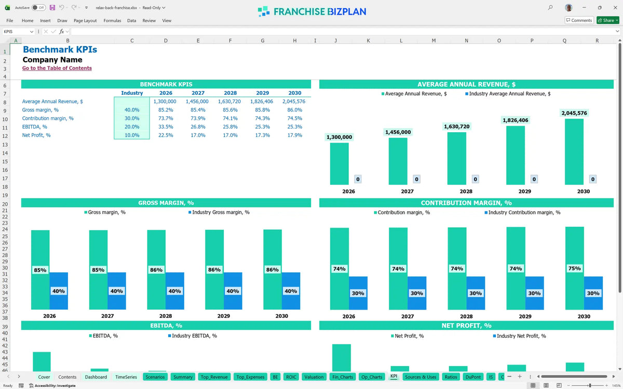Open the Page Layout tab
623x389 pixels.
click(85, 21)
